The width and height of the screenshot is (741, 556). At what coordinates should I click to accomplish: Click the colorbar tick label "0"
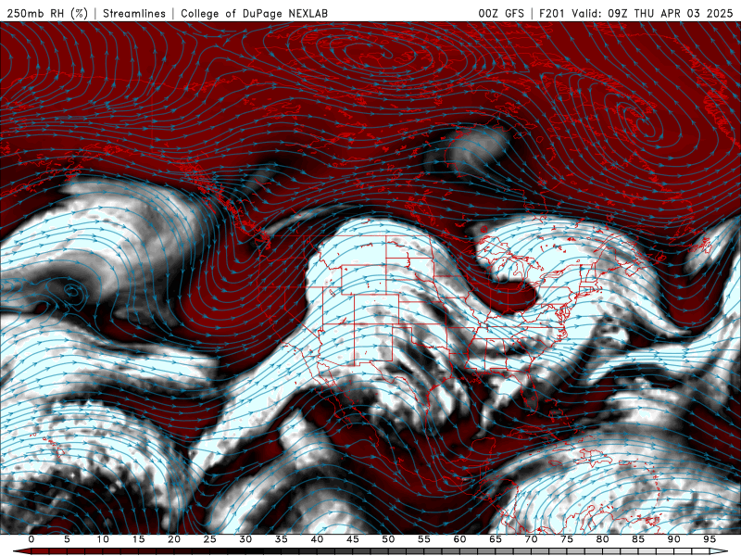tap(31, 539)
